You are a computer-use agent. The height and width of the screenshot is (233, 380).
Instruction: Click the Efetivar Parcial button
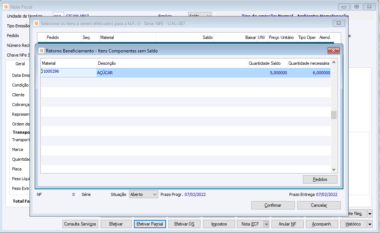[x=150, y=224]
